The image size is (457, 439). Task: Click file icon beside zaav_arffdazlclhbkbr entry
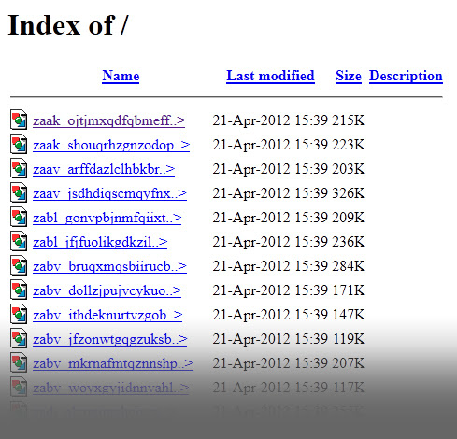(19, 168)
